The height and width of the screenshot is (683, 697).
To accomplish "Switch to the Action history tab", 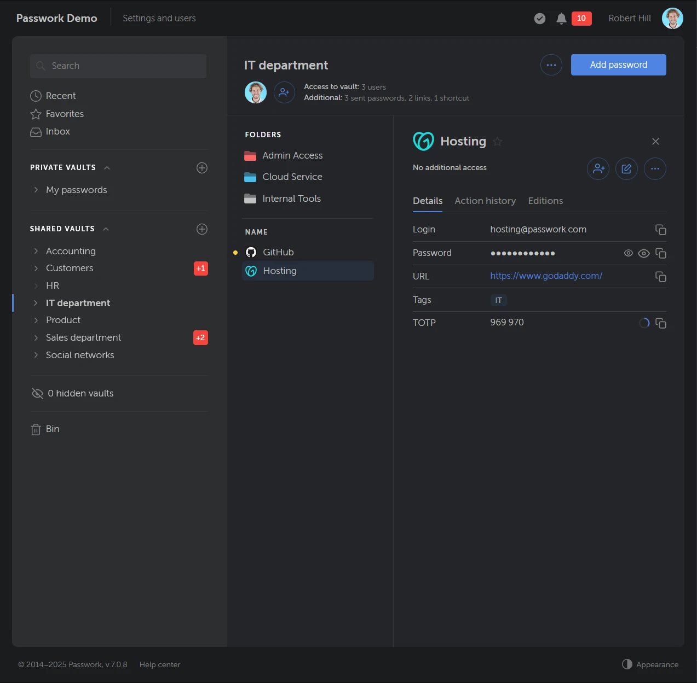I will pyautogui.click(x=485, y=201).
